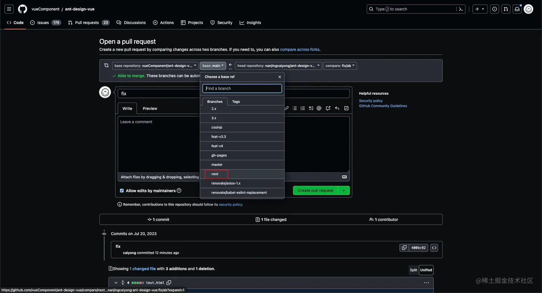Go to the GitHub home logo
542x293 pixels.
pos(23,9)
